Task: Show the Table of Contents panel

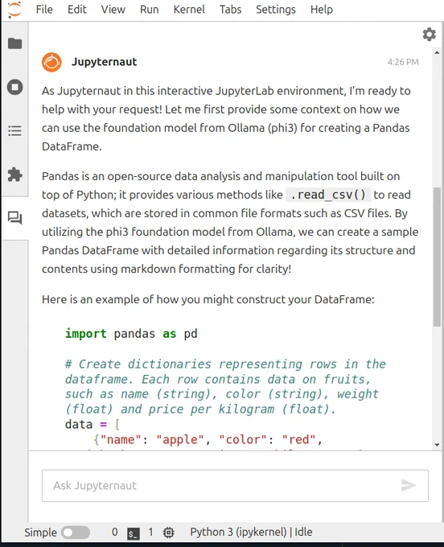Action: click(14, 131)
